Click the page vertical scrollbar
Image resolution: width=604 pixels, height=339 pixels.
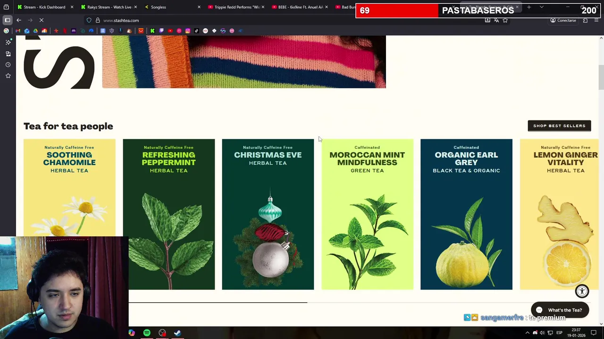(601, 78)
